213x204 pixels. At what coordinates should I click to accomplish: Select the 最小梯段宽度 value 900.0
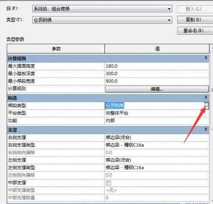click(112, 81)
